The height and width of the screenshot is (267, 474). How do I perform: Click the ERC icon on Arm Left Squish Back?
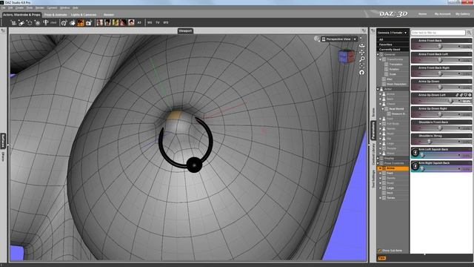click(x=415, y=153)
